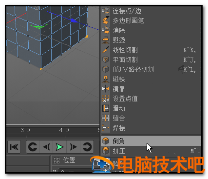
Task: Click the 位置 label in the coordinates panel
Action: coord(69,160)
